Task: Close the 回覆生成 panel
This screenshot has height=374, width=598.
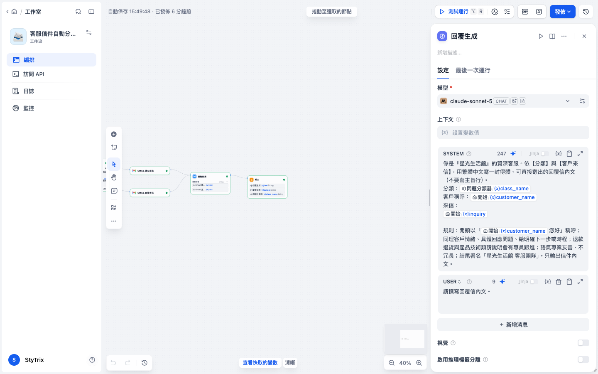Action: [x=584, y=36]
